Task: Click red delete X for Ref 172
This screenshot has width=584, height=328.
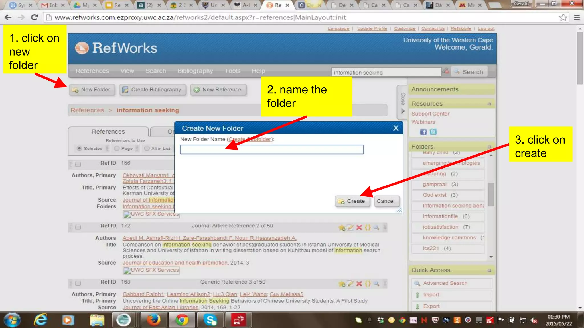Action: click(359, 227)
